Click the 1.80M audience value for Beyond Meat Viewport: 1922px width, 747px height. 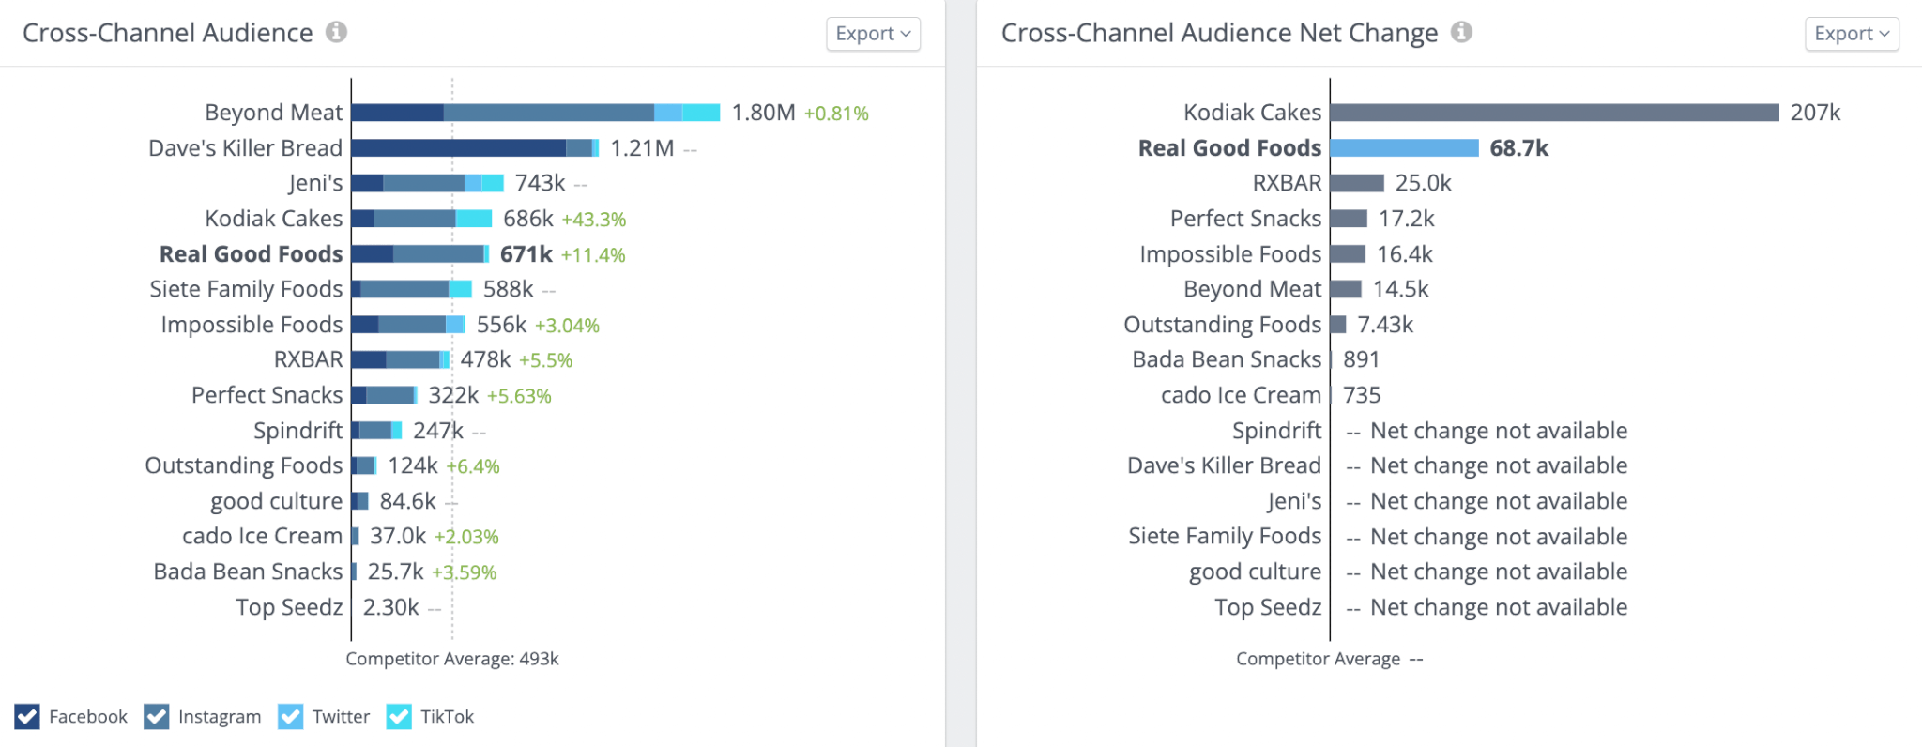[x=762, y=111]
